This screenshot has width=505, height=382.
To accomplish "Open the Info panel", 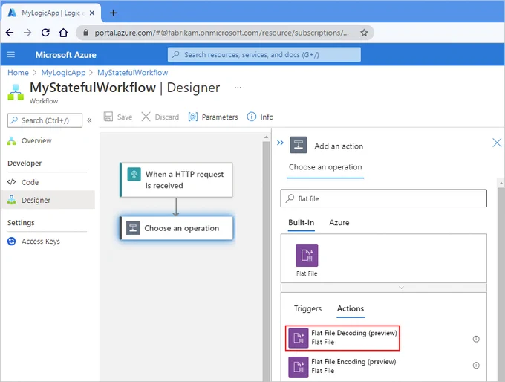I will [x=260, y=117].
